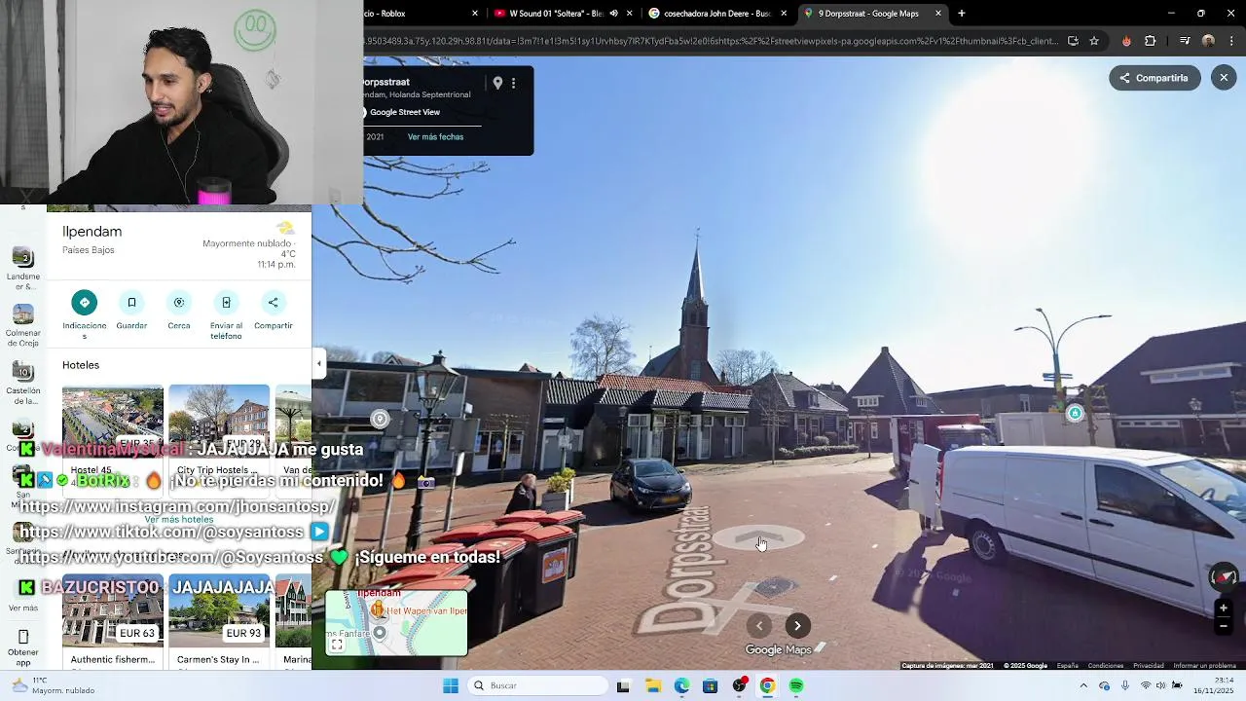Image resolution: width=1246 pixels, height=701 pixels.
Task: Open Authentic fisherm... hotel card EUR 63
Action: (x=113, y=620)
